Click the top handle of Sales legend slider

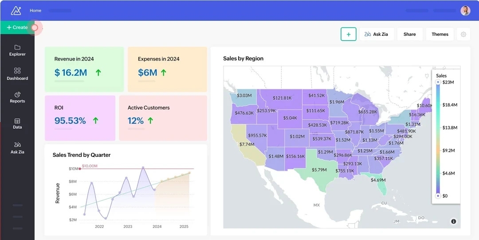tap(438, 82)
